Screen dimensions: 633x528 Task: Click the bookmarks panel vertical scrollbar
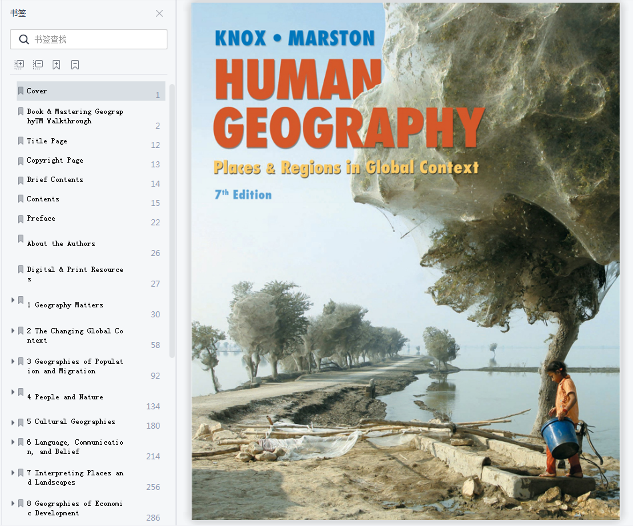(172, 221)
